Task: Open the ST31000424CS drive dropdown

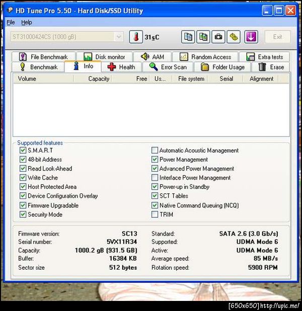Action: tap(67, 37)
